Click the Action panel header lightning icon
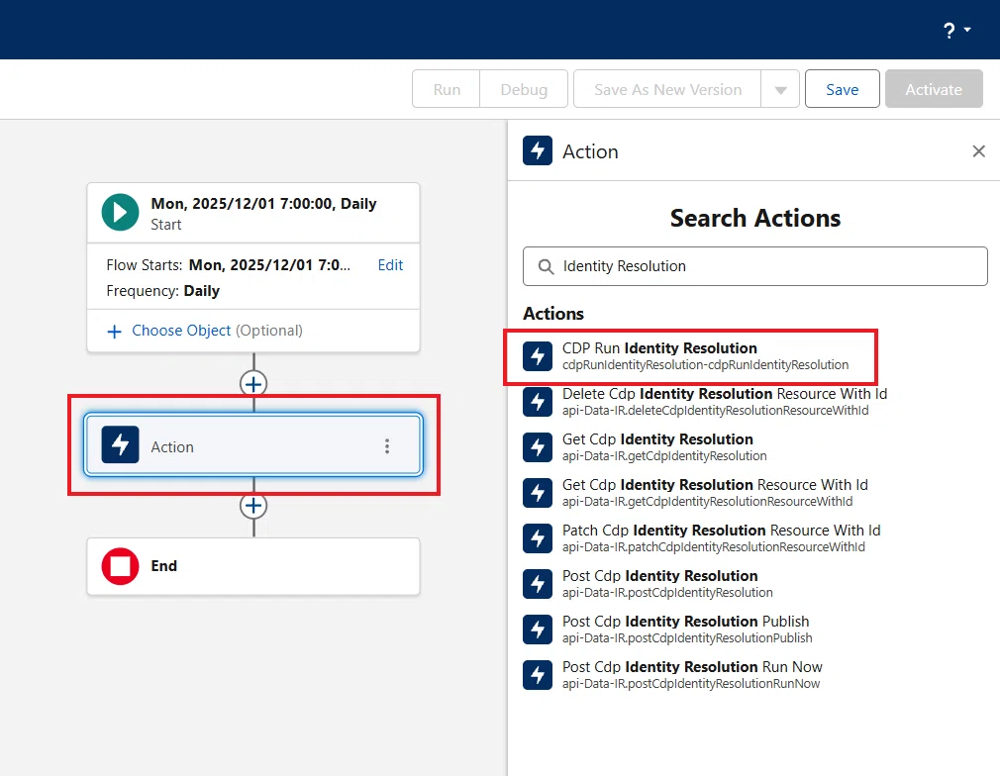Viewport: 1000px width, 776px height. click(x=538, y=151)
